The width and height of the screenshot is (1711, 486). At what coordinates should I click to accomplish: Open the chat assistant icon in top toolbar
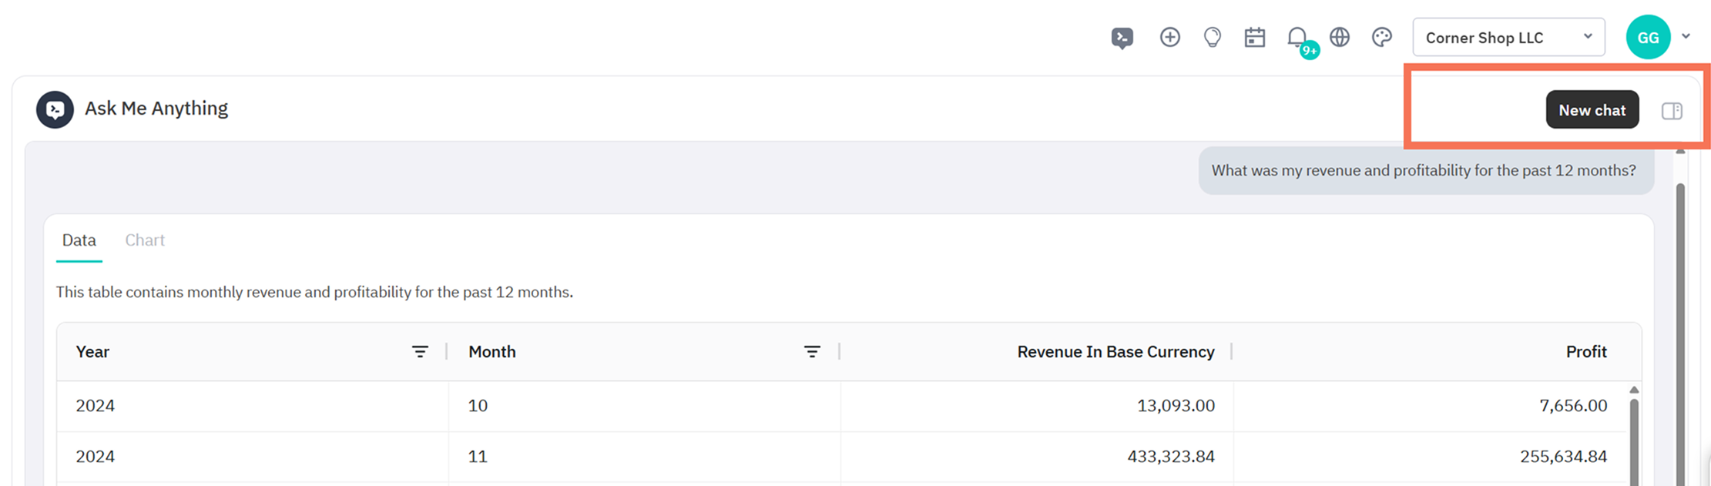(x=1122, y=38)
